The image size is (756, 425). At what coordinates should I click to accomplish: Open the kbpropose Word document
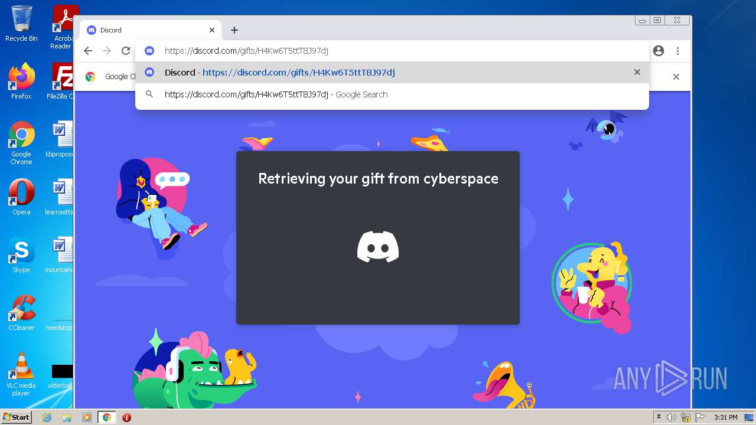point(61,139)
